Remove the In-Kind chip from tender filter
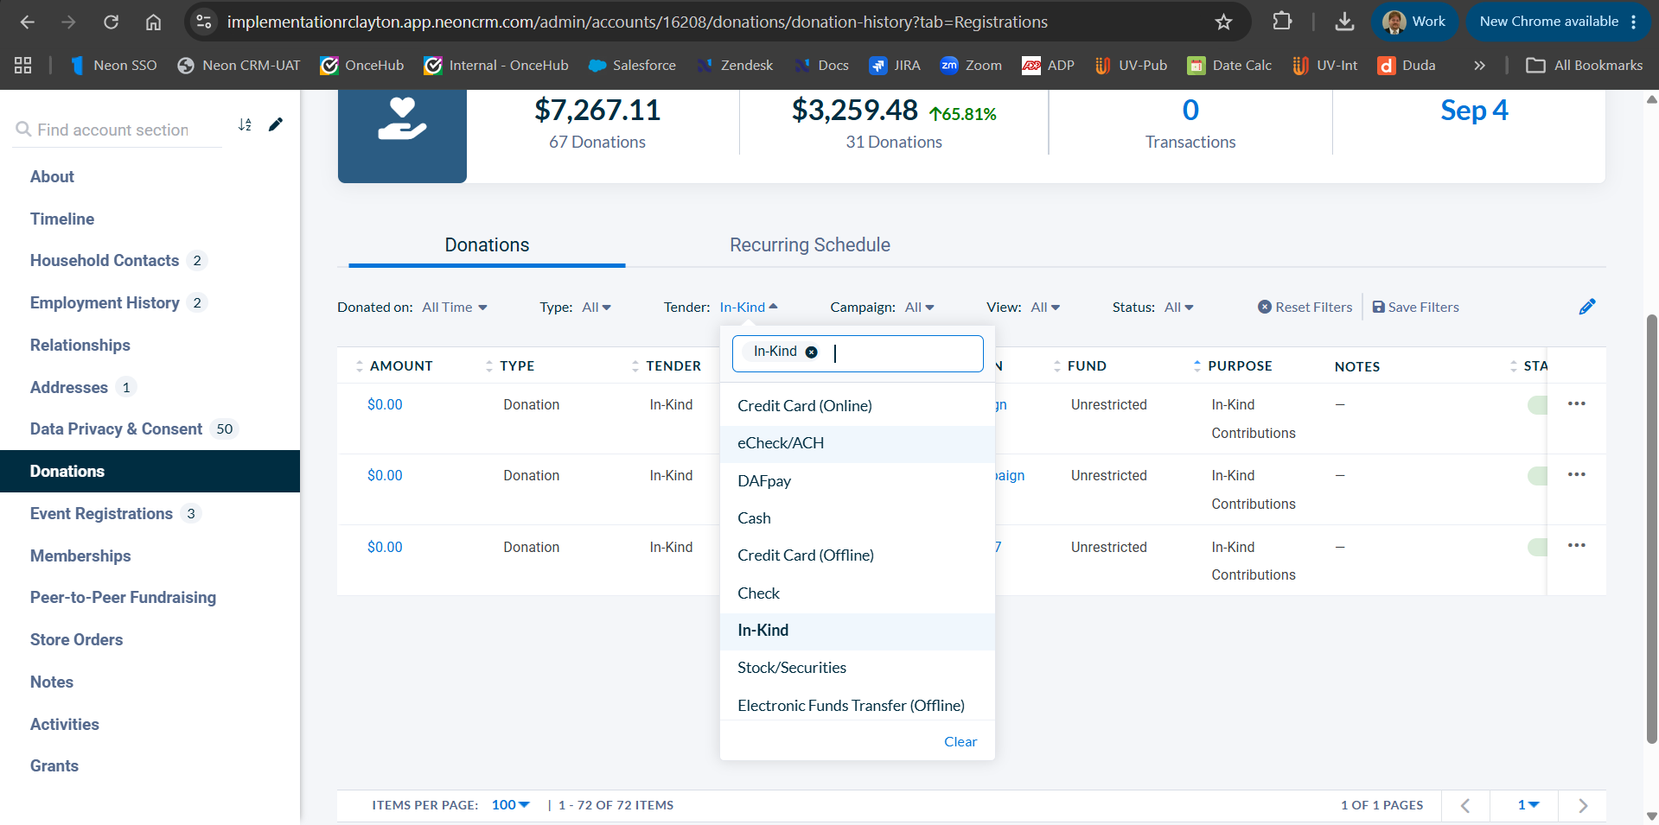 point(811,352)
